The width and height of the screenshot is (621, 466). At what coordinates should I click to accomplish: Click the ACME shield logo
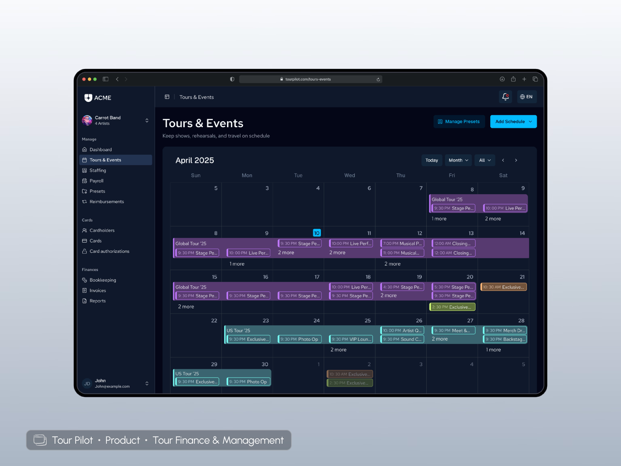click(88, 97)
